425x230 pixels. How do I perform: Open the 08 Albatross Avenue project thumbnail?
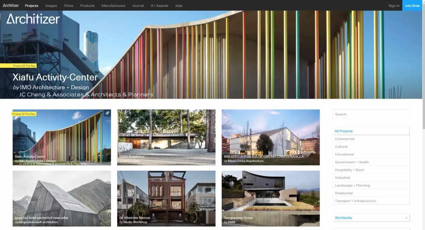click(x=166, y=198)
